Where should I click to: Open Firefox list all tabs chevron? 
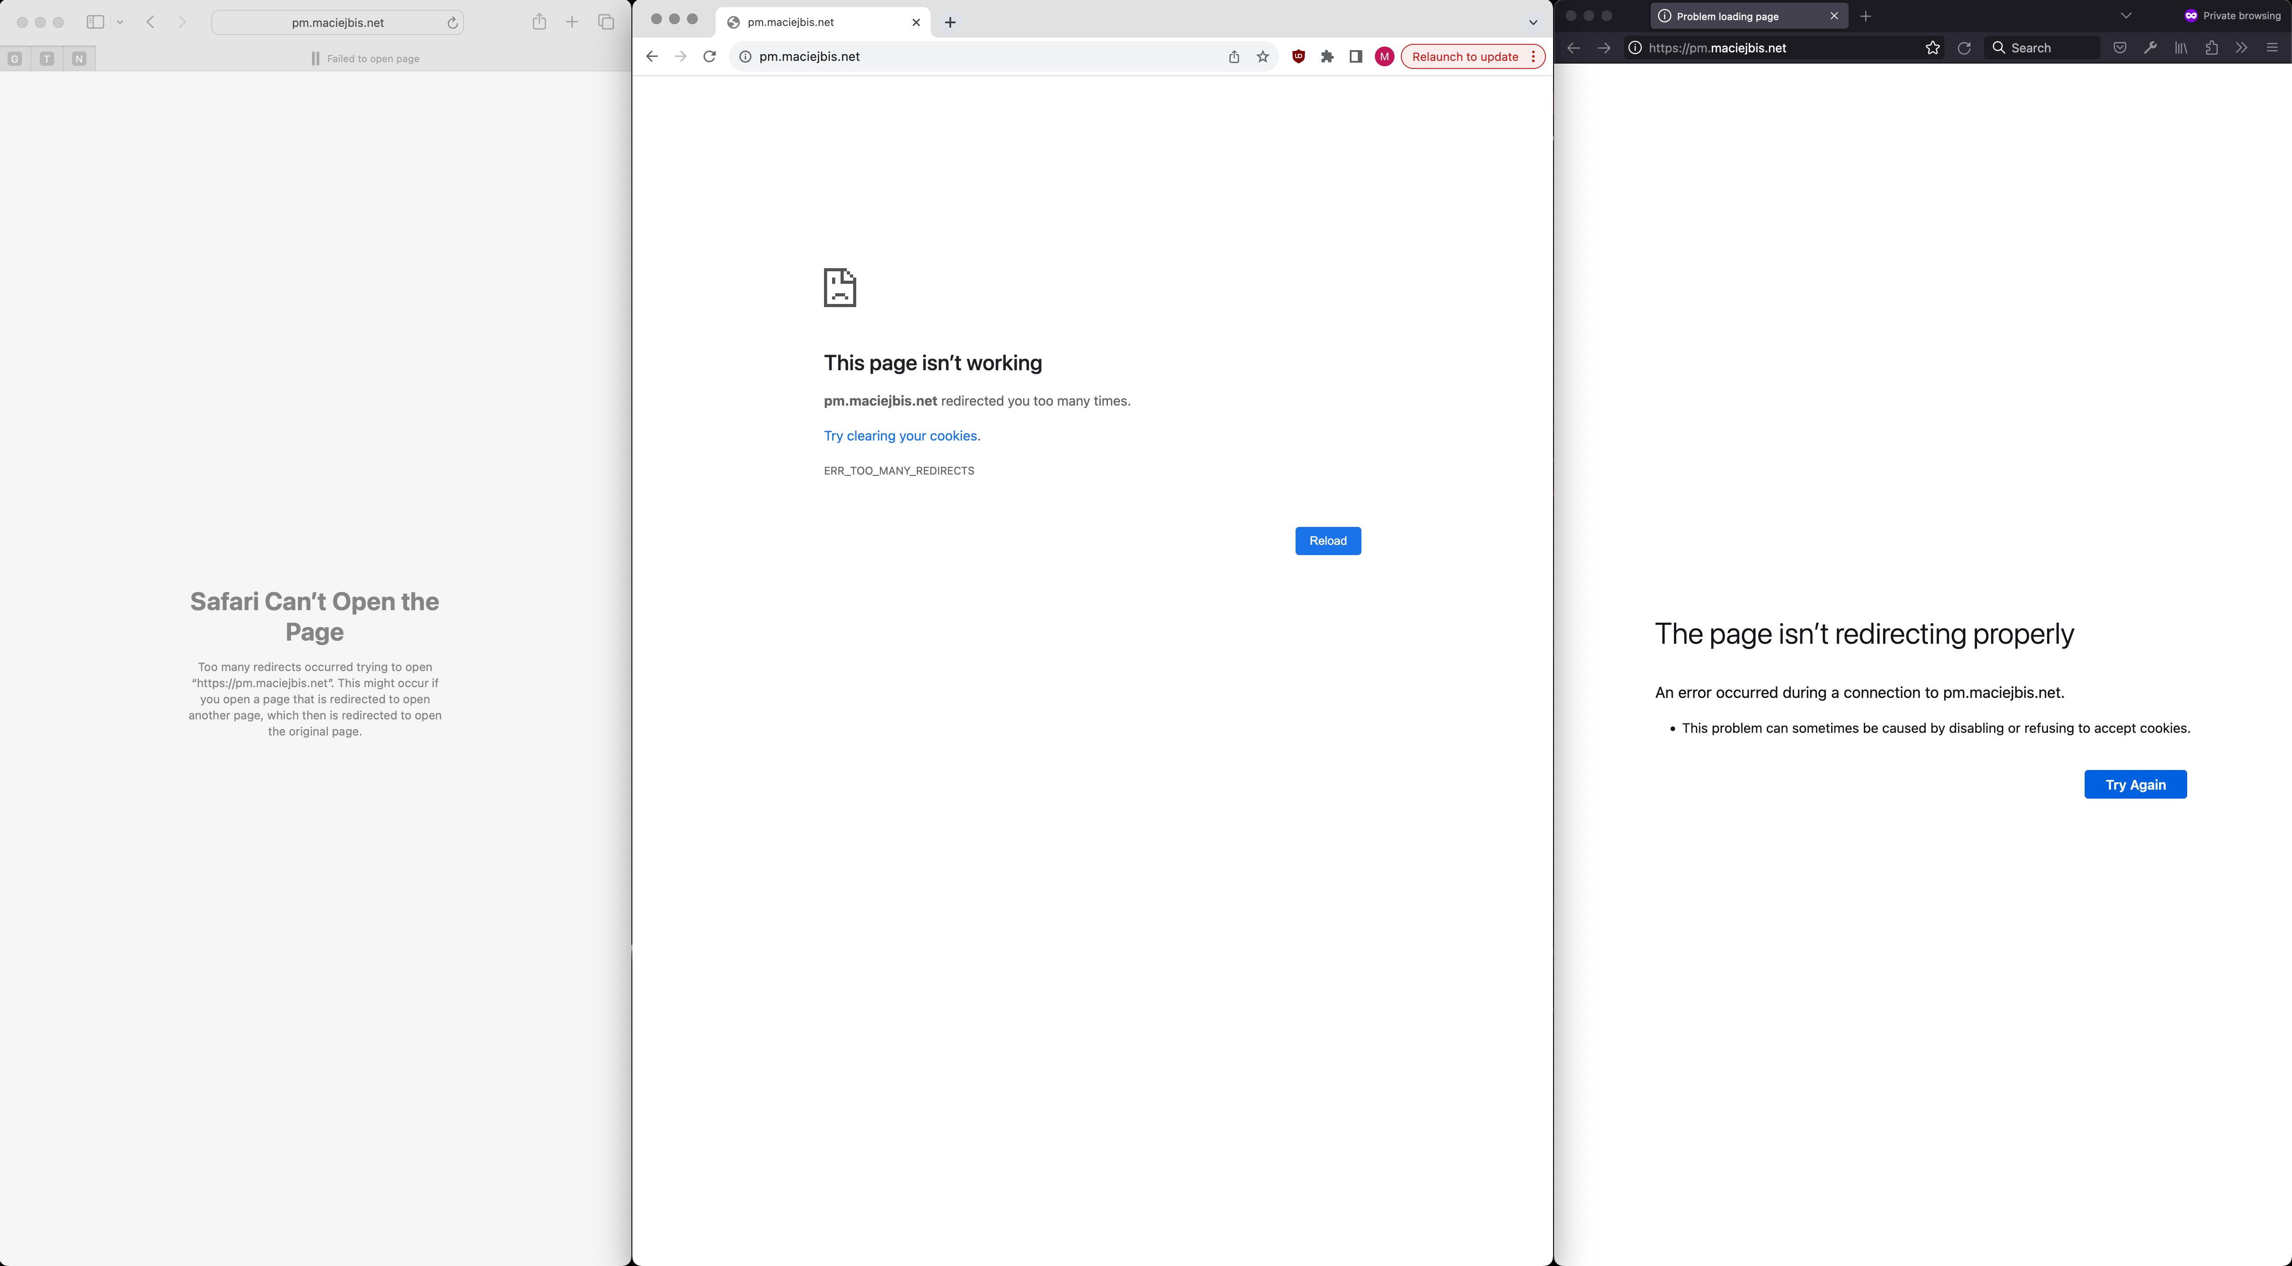[2125, 16]
